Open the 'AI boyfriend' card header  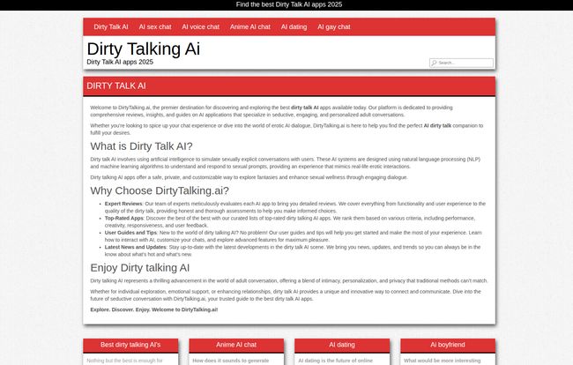[x=448, y=345]
